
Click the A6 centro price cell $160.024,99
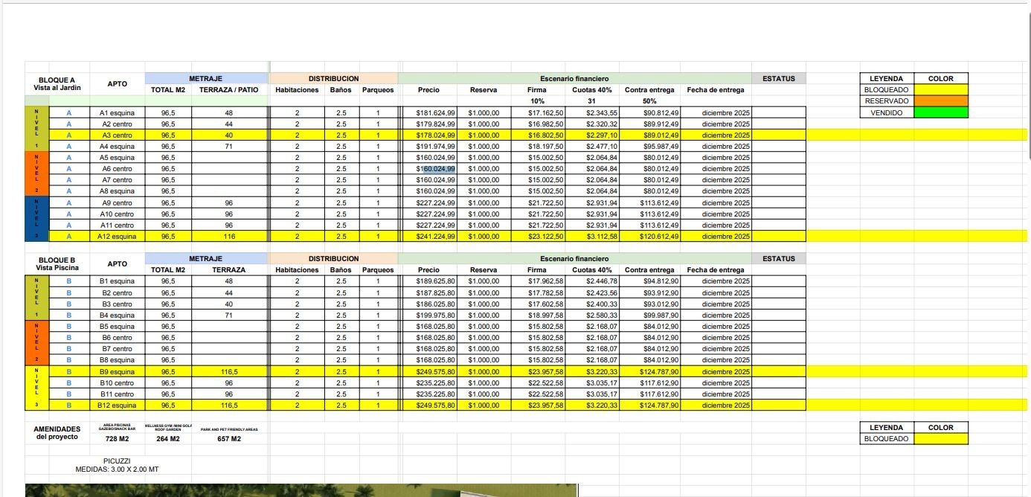436,169
